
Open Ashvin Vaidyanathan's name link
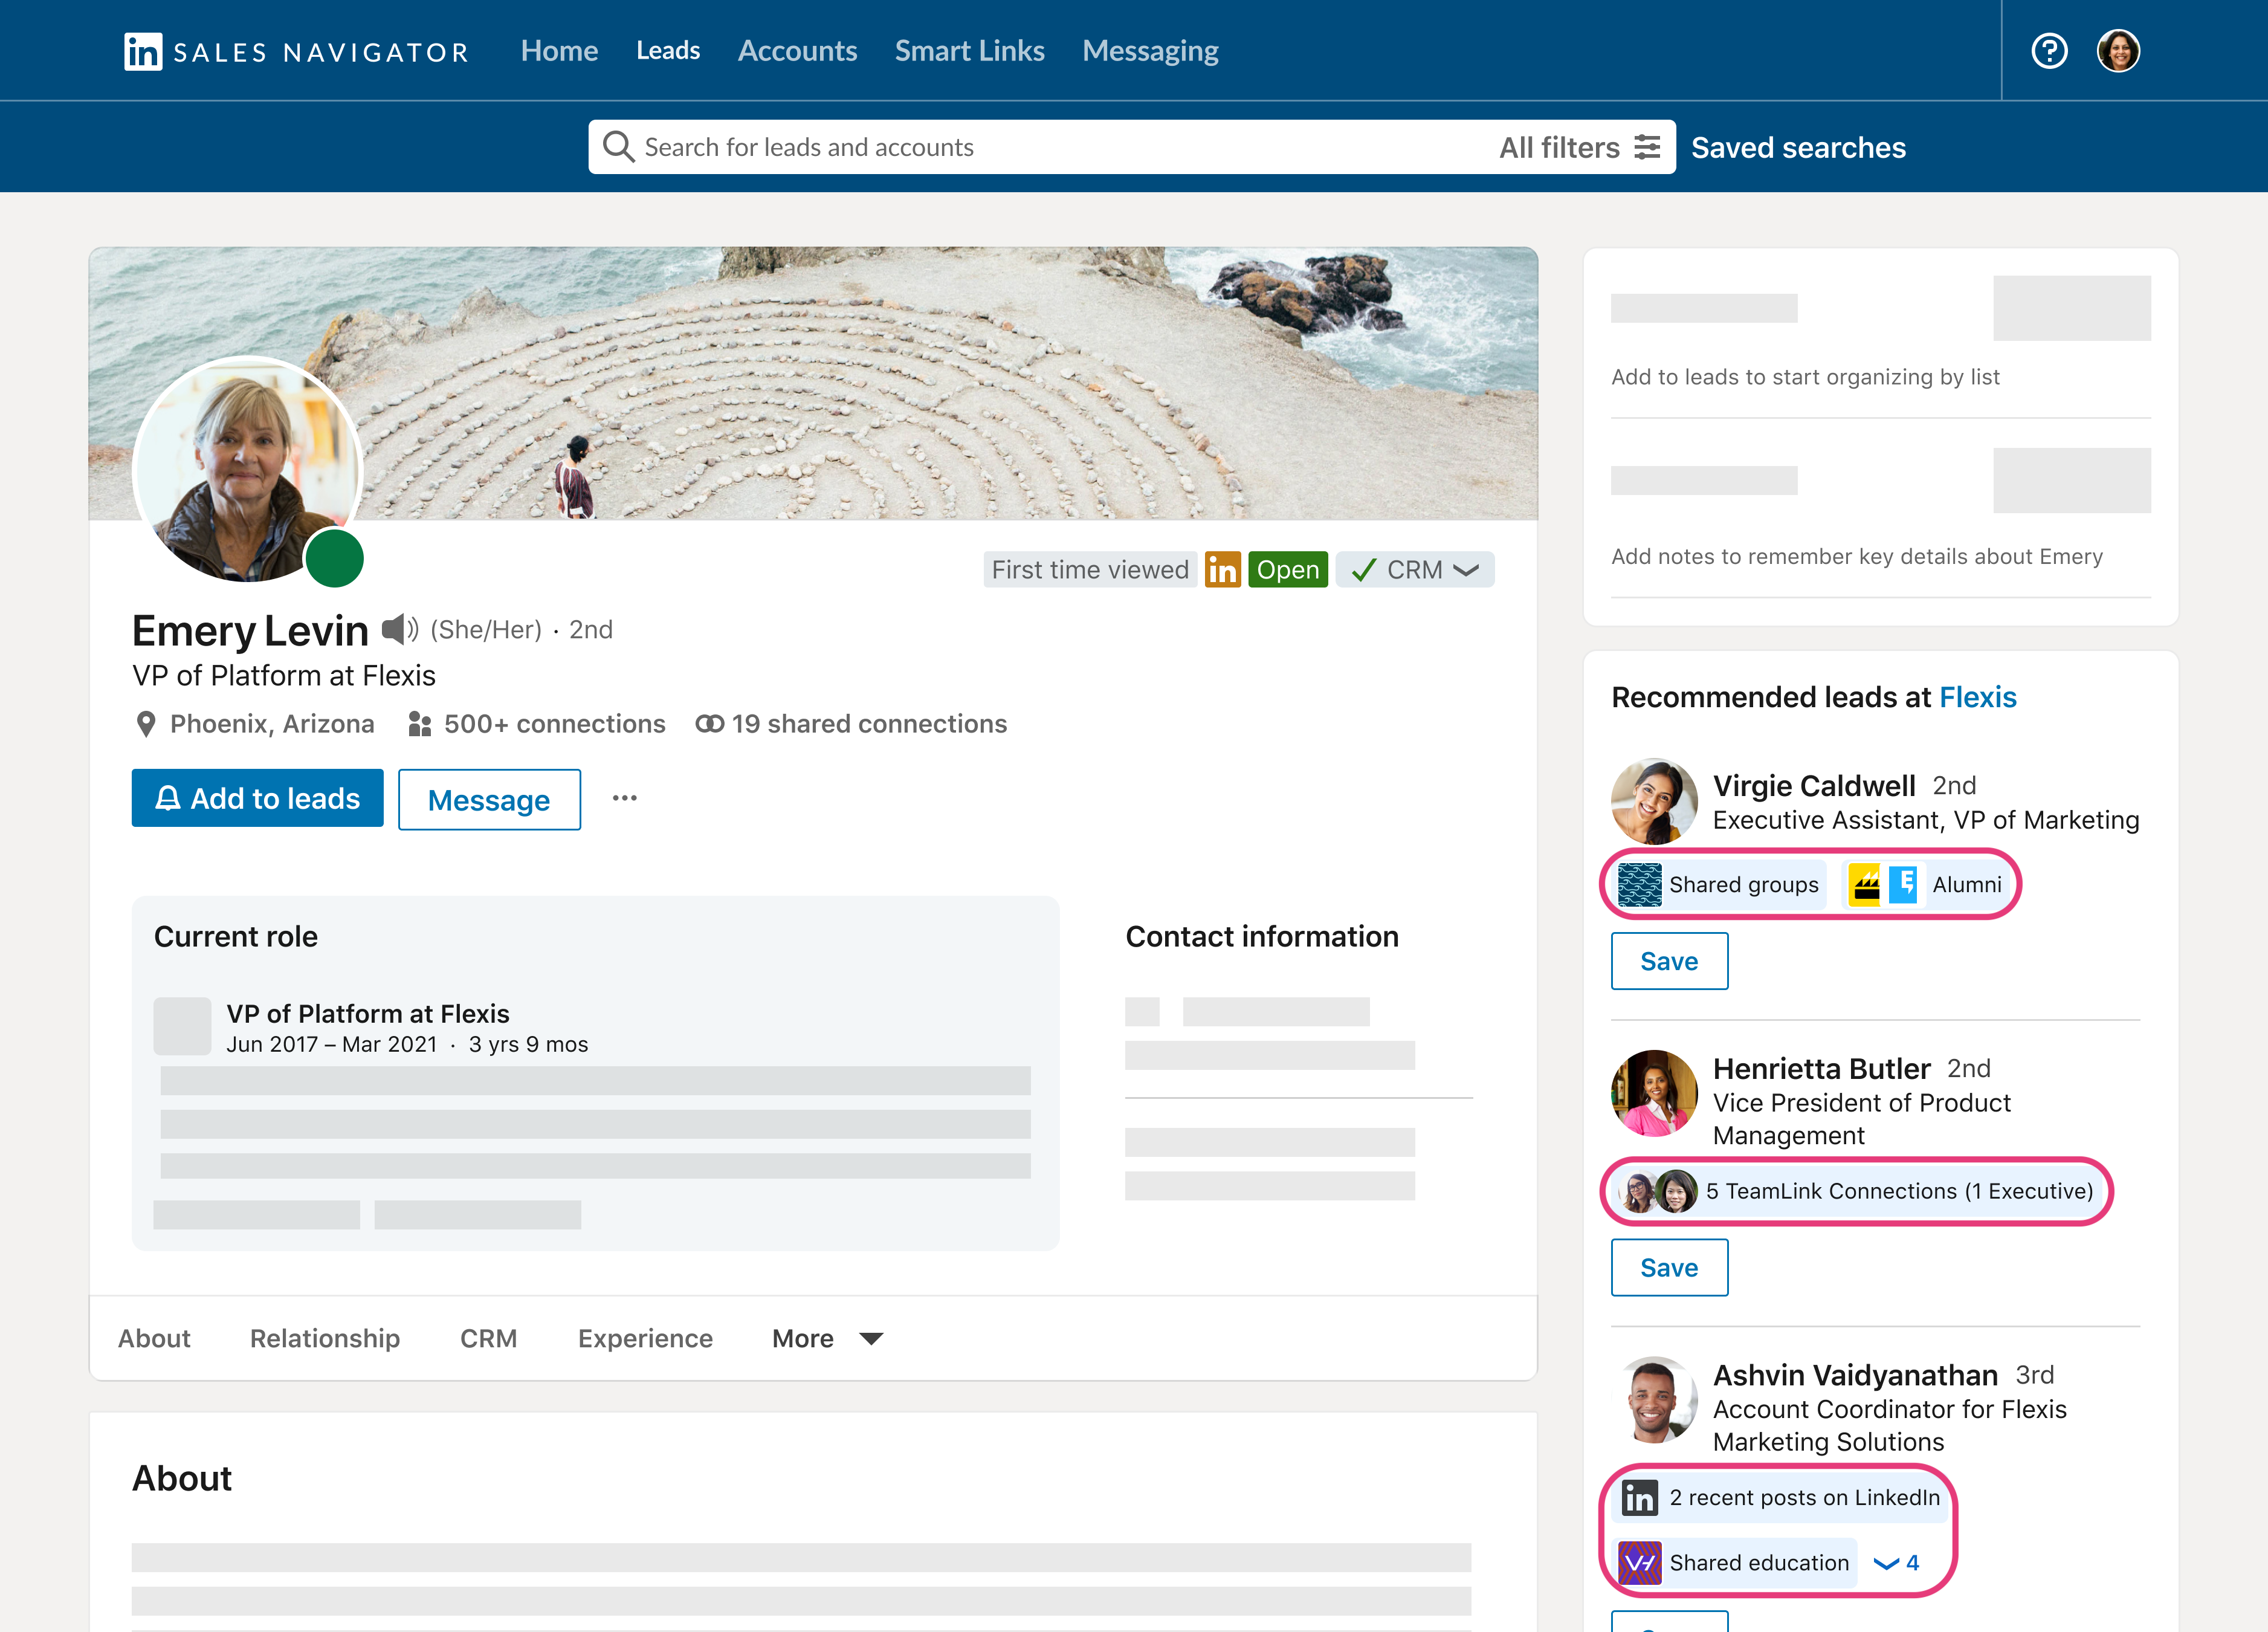(x=1855, y=1376)
